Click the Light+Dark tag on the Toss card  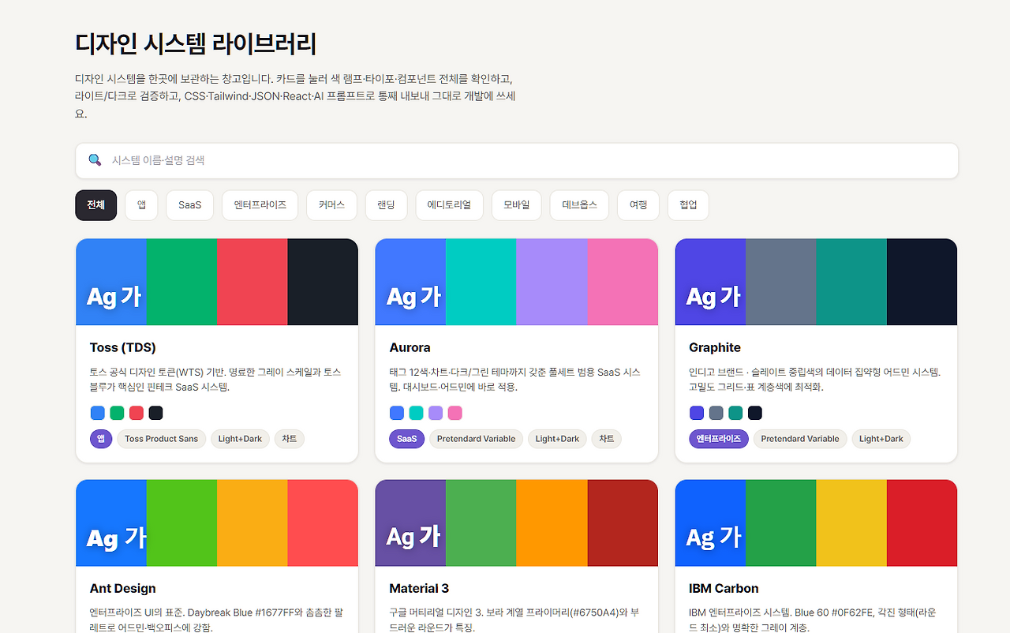coord(240,439)
